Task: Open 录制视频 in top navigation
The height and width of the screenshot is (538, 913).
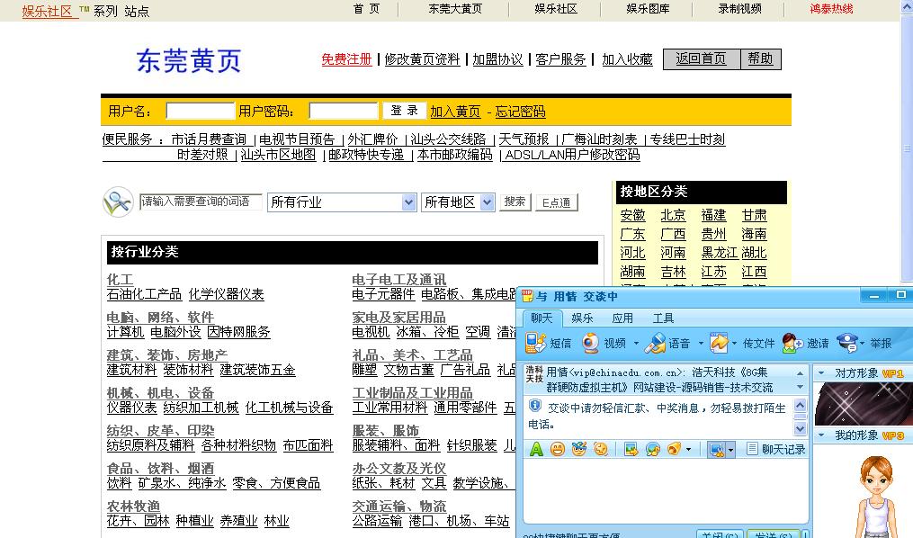Action: (739, 9)
